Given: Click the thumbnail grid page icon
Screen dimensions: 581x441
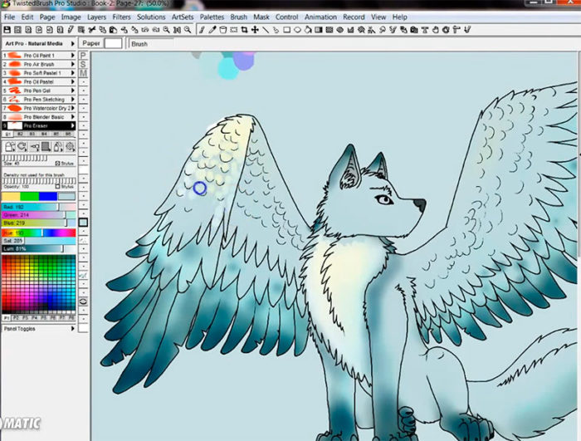Looking at the screenshot, I should coord(17,30).
